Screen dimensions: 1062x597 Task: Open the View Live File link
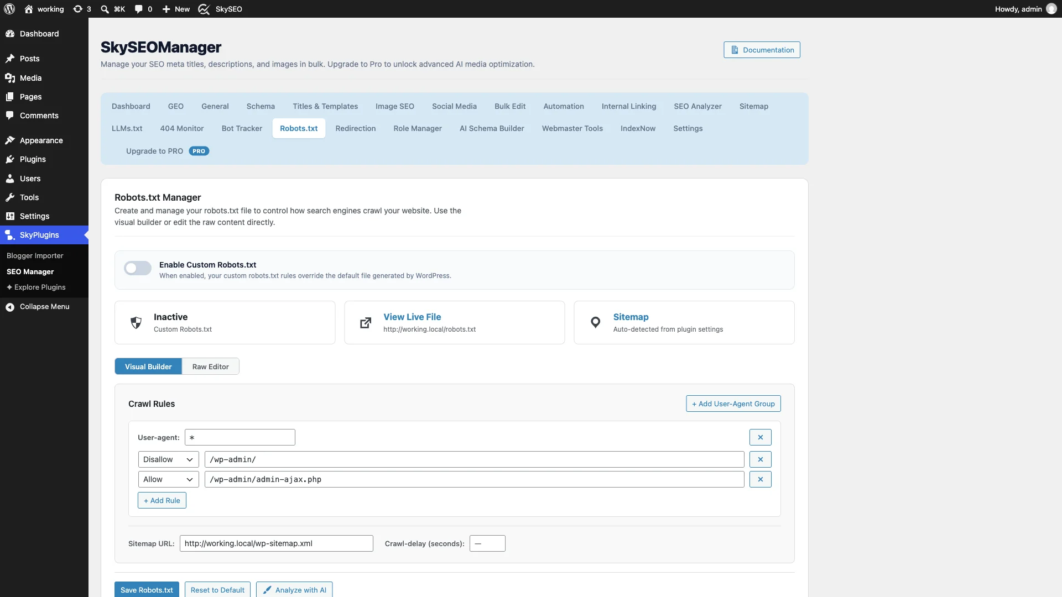click(x=412, y=317)
